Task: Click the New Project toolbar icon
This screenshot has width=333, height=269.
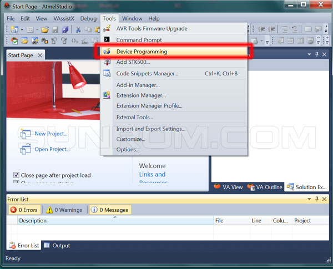Action: coord(14,29)
